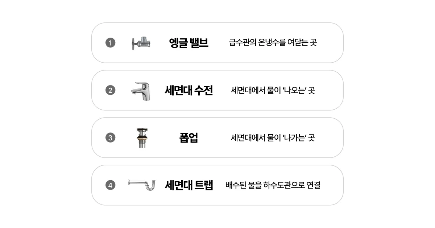Click the description '급수관의 온냉수를 여닫는 곳'
Viewport: 435px width, 228px height.
pos(273,43)
